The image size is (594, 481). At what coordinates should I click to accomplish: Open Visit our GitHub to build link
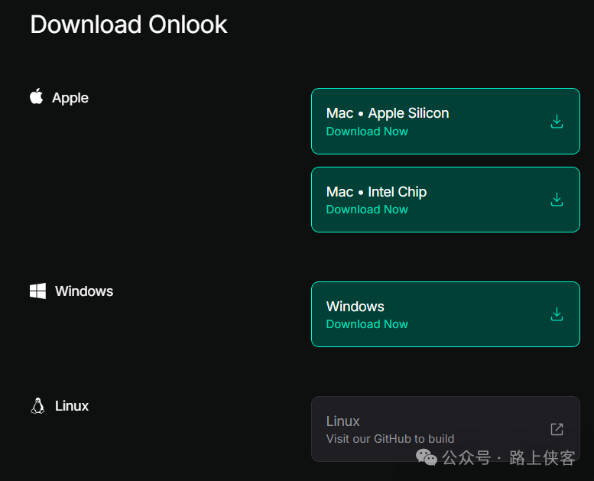(x=390, y=439)
